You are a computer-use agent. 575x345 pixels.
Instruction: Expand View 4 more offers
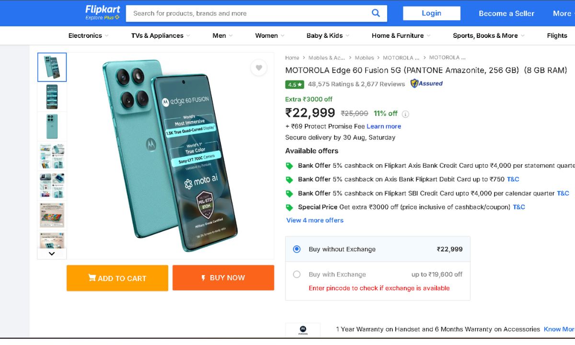tap(315, 220)
